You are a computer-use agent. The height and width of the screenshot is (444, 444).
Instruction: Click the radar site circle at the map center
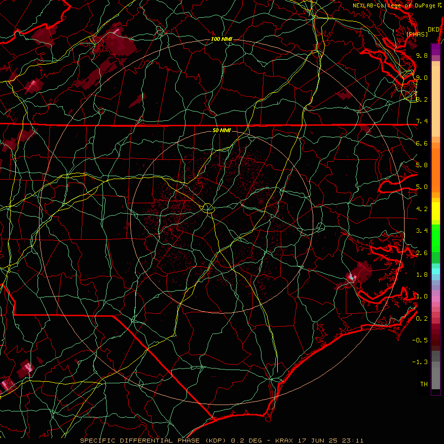(x=208, y=208)
